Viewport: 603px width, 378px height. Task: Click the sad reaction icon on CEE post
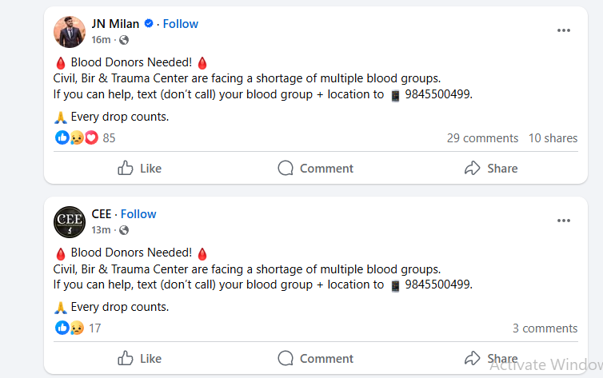coord(77,328)
